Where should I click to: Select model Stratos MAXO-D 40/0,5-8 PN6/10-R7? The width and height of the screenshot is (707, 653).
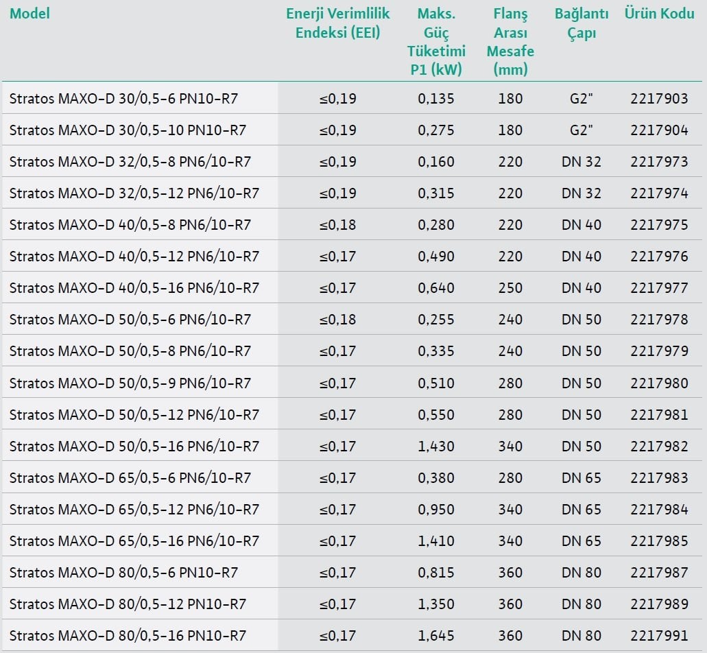130,224
